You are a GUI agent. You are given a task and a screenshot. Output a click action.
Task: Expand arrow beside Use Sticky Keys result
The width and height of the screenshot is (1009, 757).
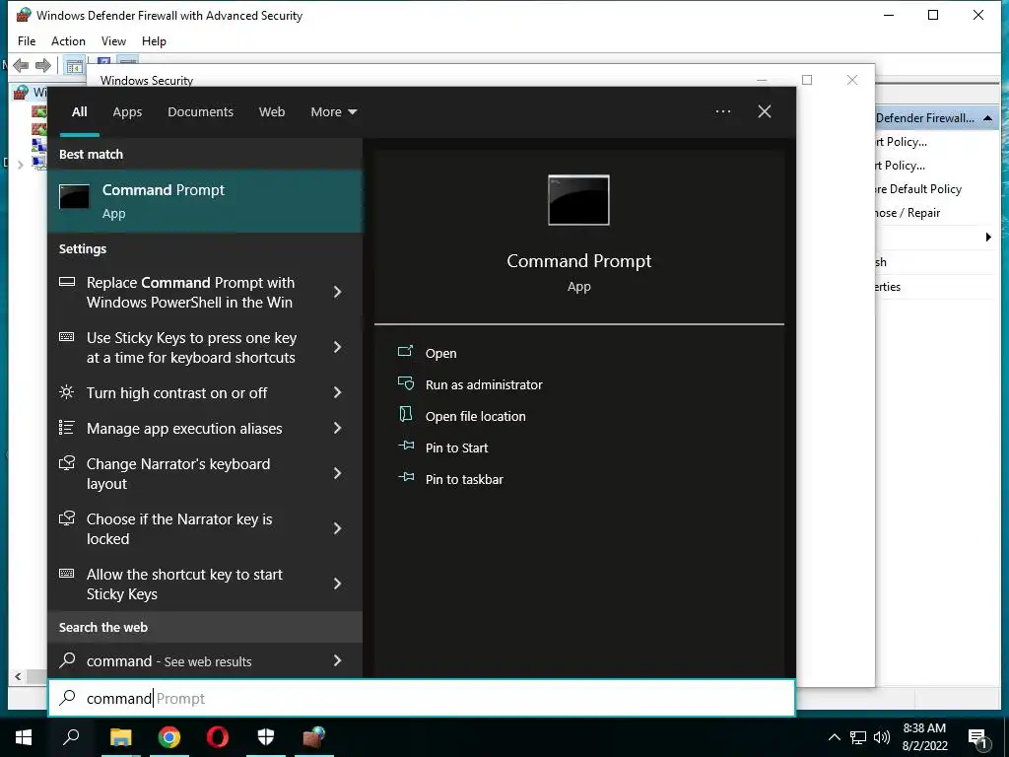coord(337,348)
